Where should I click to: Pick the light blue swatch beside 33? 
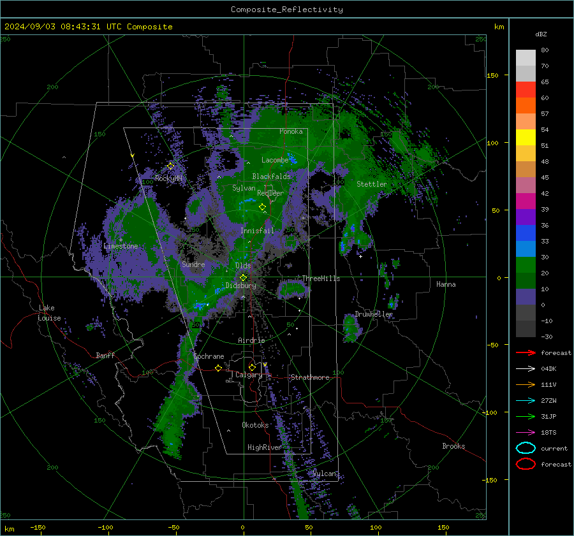[526, 249]
